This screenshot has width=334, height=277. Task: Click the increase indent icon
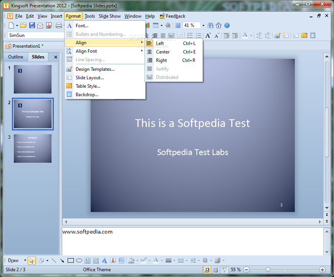235,35
